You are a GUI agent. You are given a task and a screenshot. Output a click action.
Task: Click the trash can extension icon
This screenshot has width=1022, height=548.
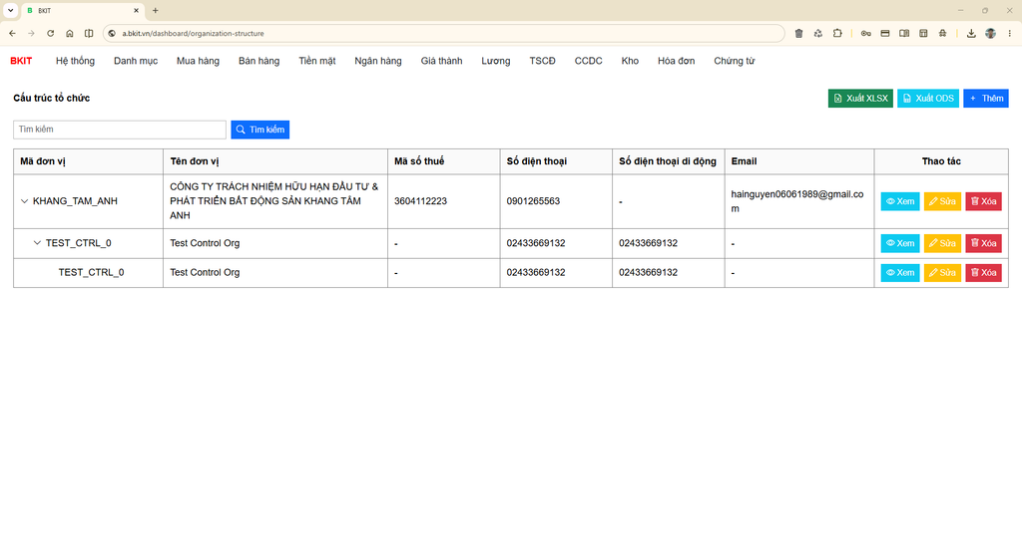(799, 33)
